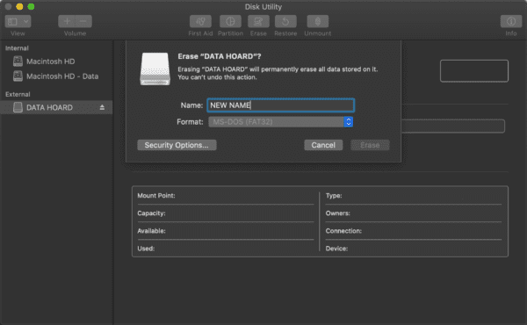Click the Macintosh HD - Data disk icon
The width and height of the screenshot is (527, 325).
(x=18, y=76)
